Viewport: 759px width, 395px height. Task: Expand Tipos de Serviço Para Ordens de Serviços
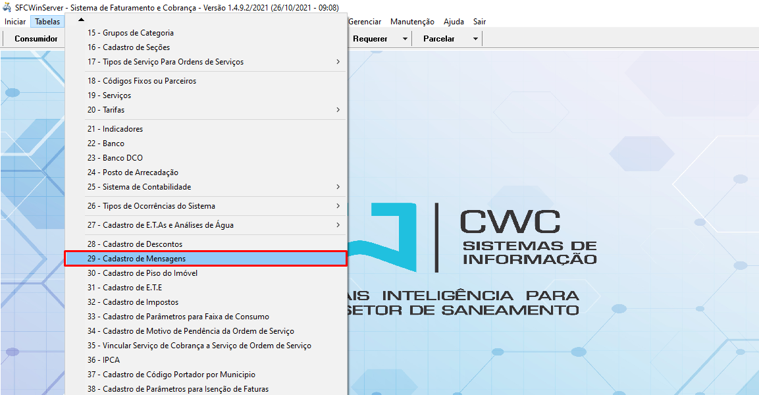[338, 62]
